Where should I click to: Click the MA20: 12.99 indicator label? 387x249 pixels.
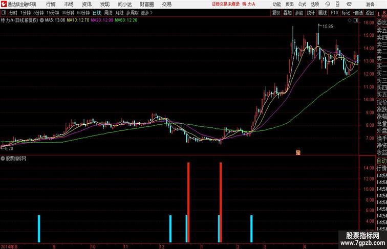pos(102,20)
